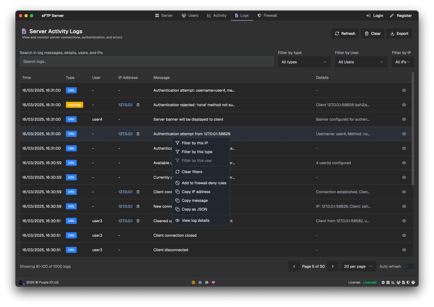Click the chat bubble icon in footer
The height and width of the screenshot is (307, 434).
pos(206,282)
